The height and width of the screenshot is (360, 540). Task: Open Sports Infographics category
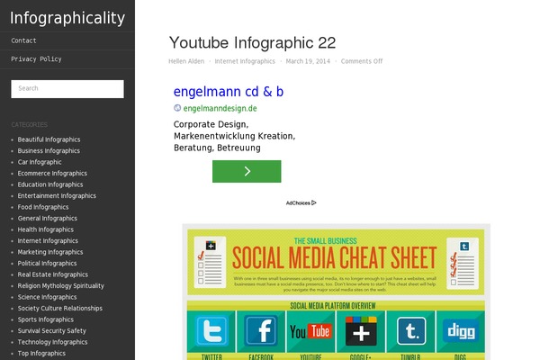pyautogui.click(x=46, y=319)
